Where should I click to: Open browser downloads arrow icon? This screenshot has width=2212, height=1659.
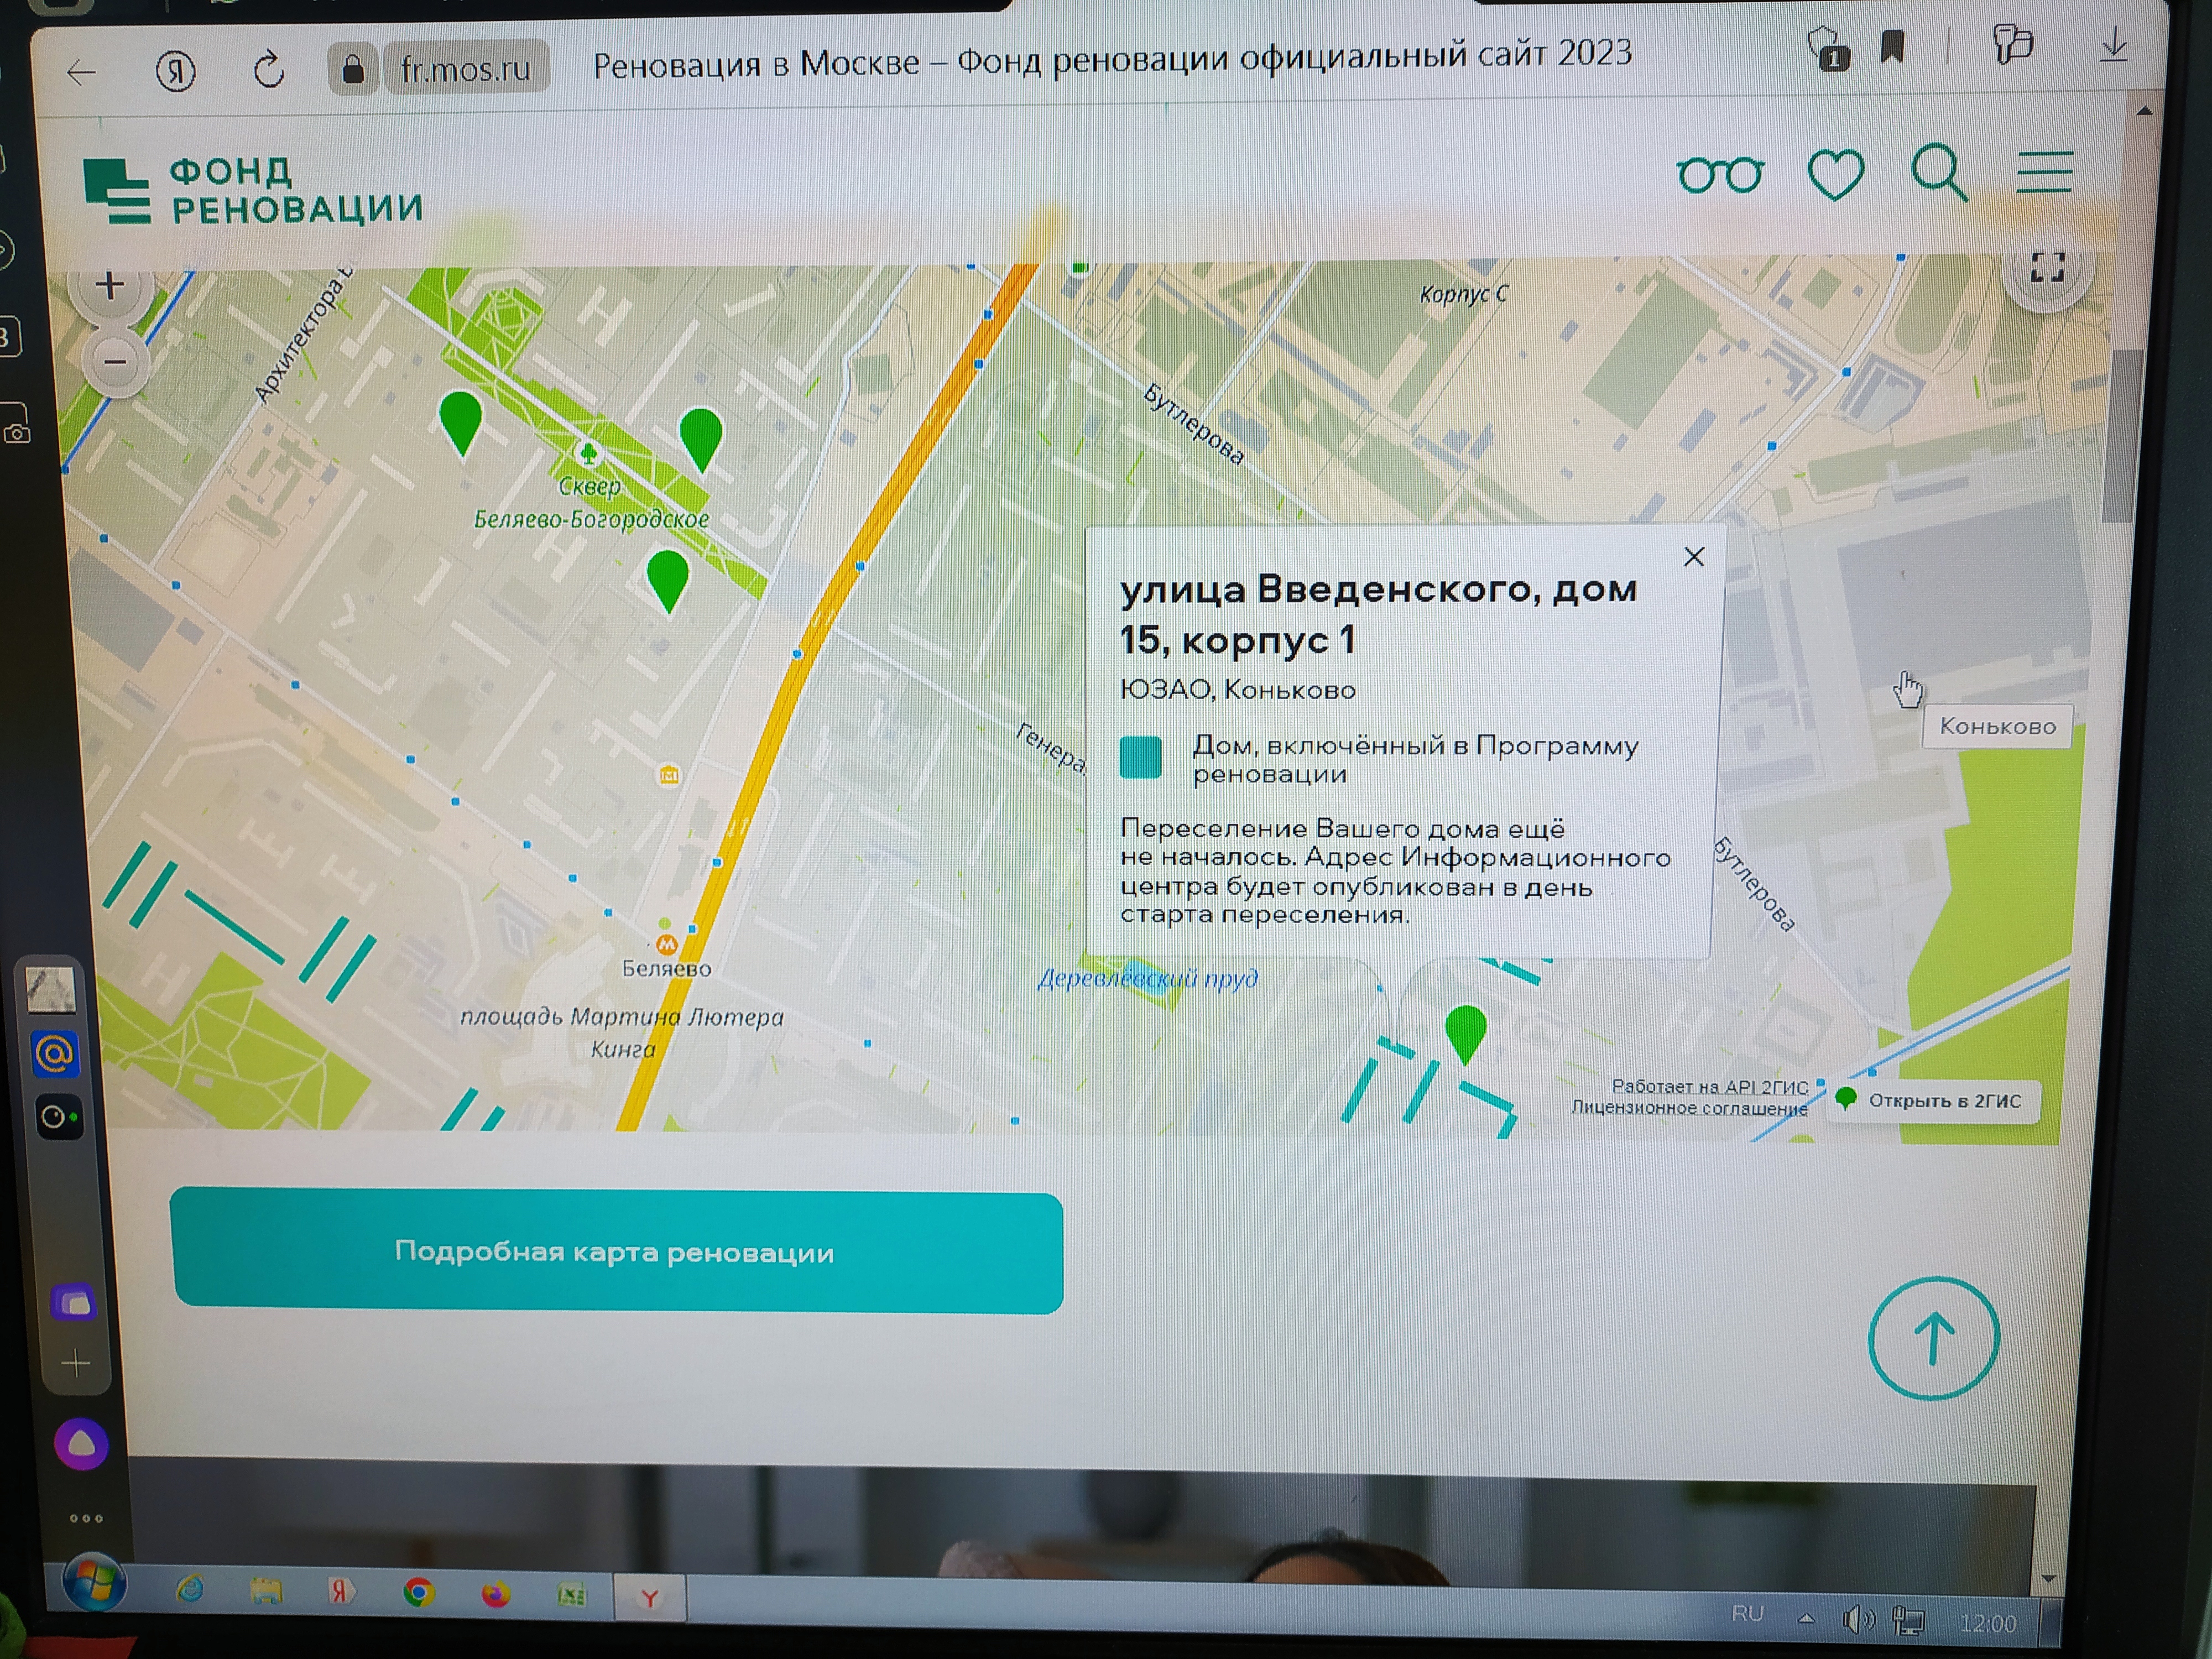coord(2114,45)
